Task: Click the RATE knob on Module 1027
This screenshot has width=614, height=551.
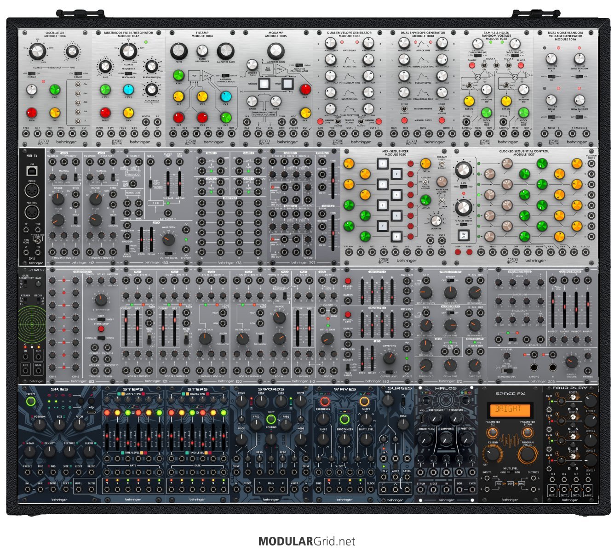Action: tap(463, 170)
